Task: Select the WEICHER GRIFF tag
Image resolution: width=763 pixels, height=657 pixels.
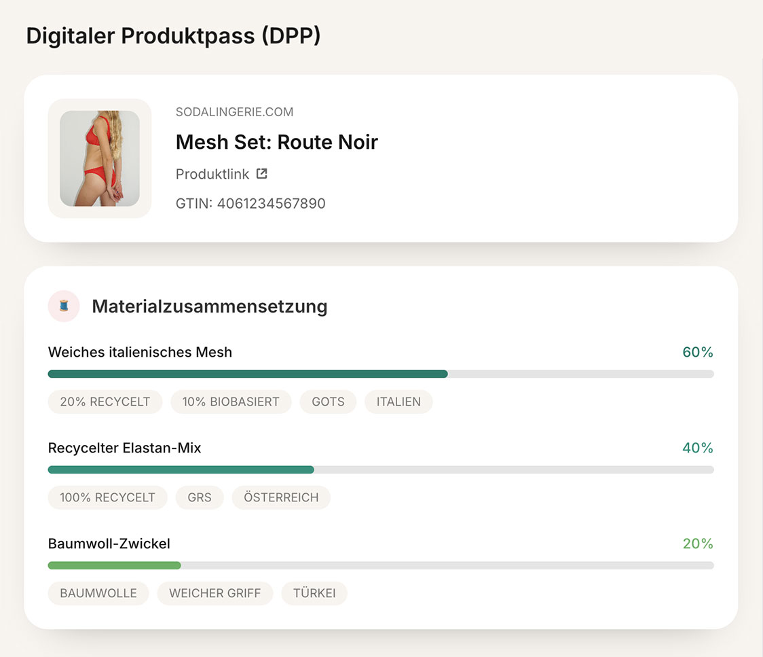Action: (215, 593)
